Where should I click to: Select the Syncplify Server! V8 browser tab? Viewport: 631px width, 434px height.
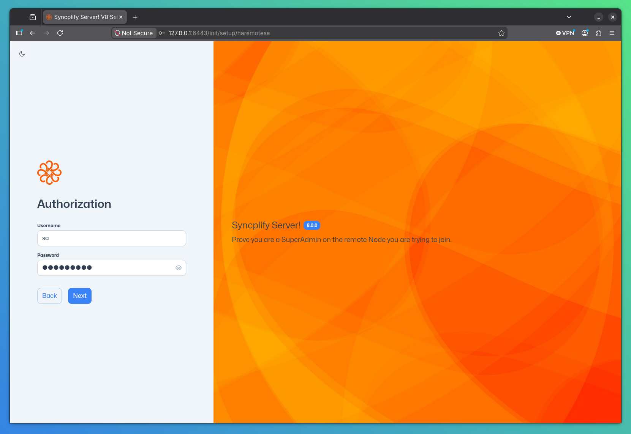(x=85, y=17)
